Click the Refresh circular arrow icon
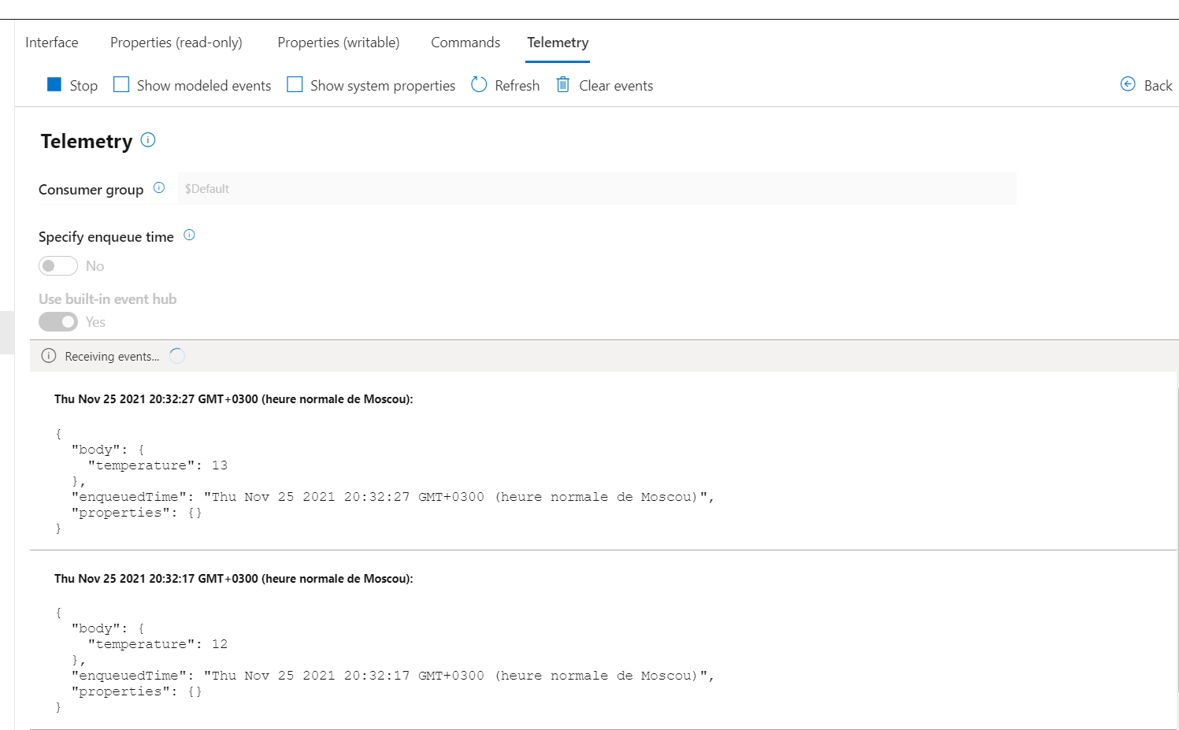The width and height of the screenshot is (1179, 730). (479, 84)
